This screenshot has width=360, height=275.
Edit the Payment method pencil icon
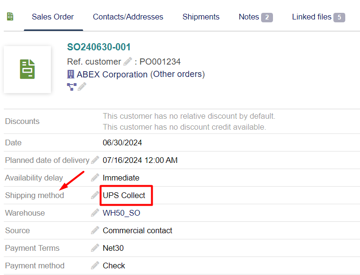(95, 266)
